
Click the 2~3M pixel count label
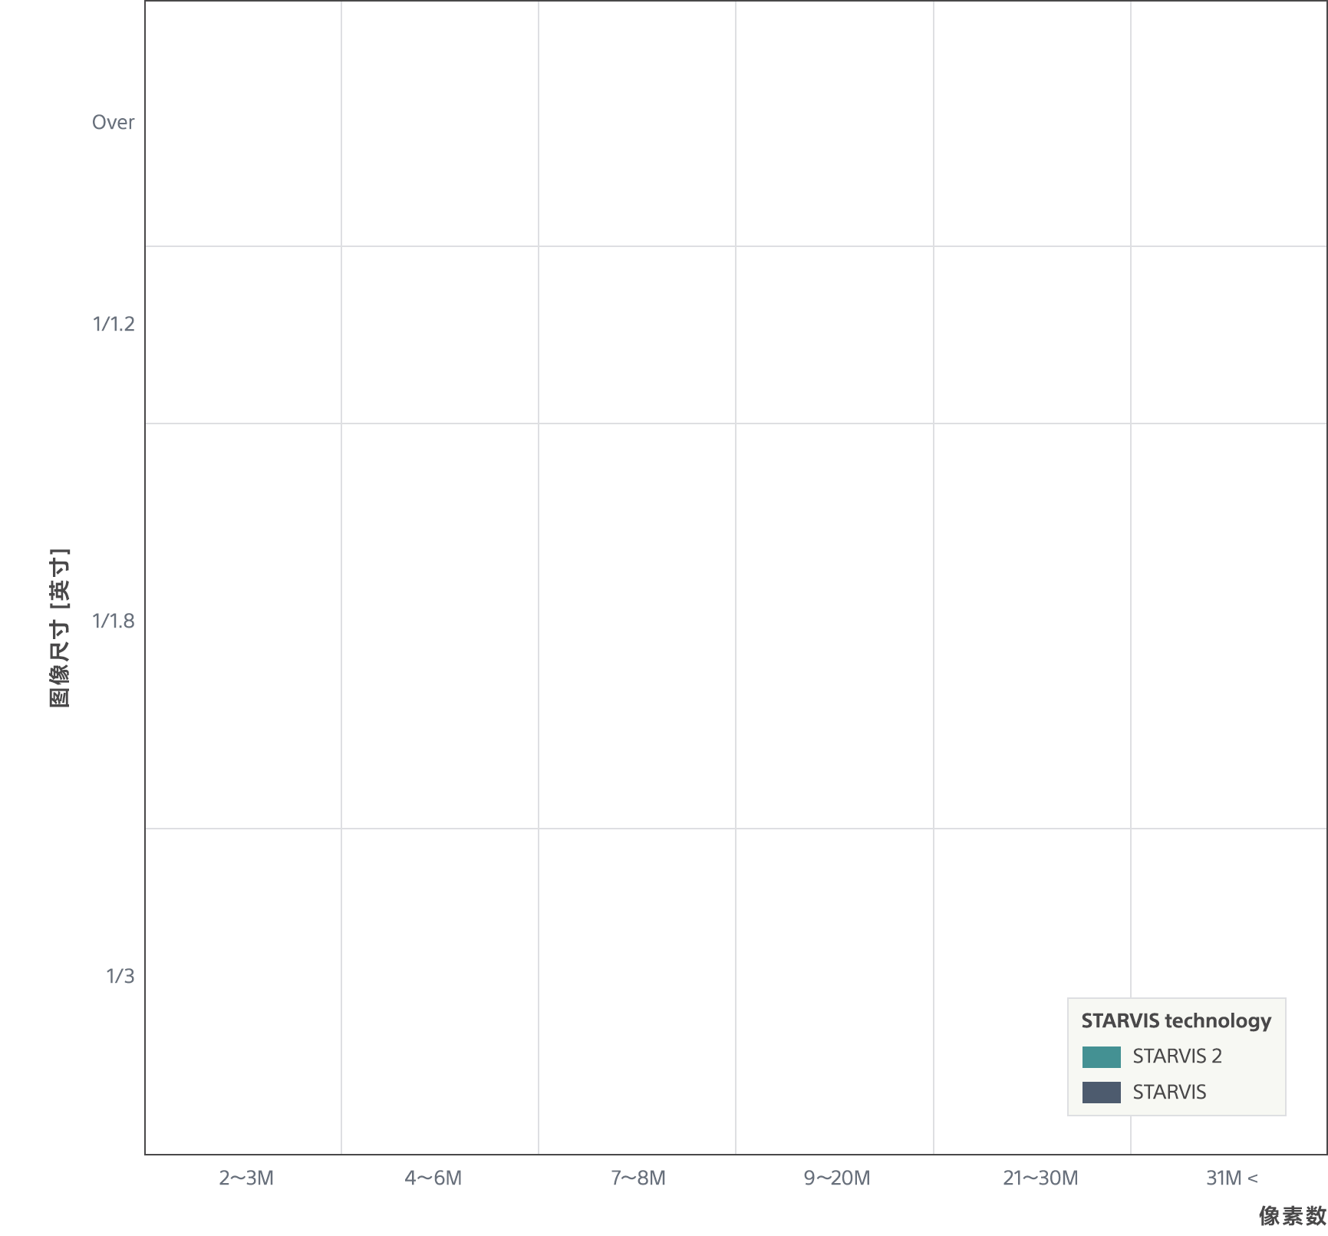point(246,1178)
